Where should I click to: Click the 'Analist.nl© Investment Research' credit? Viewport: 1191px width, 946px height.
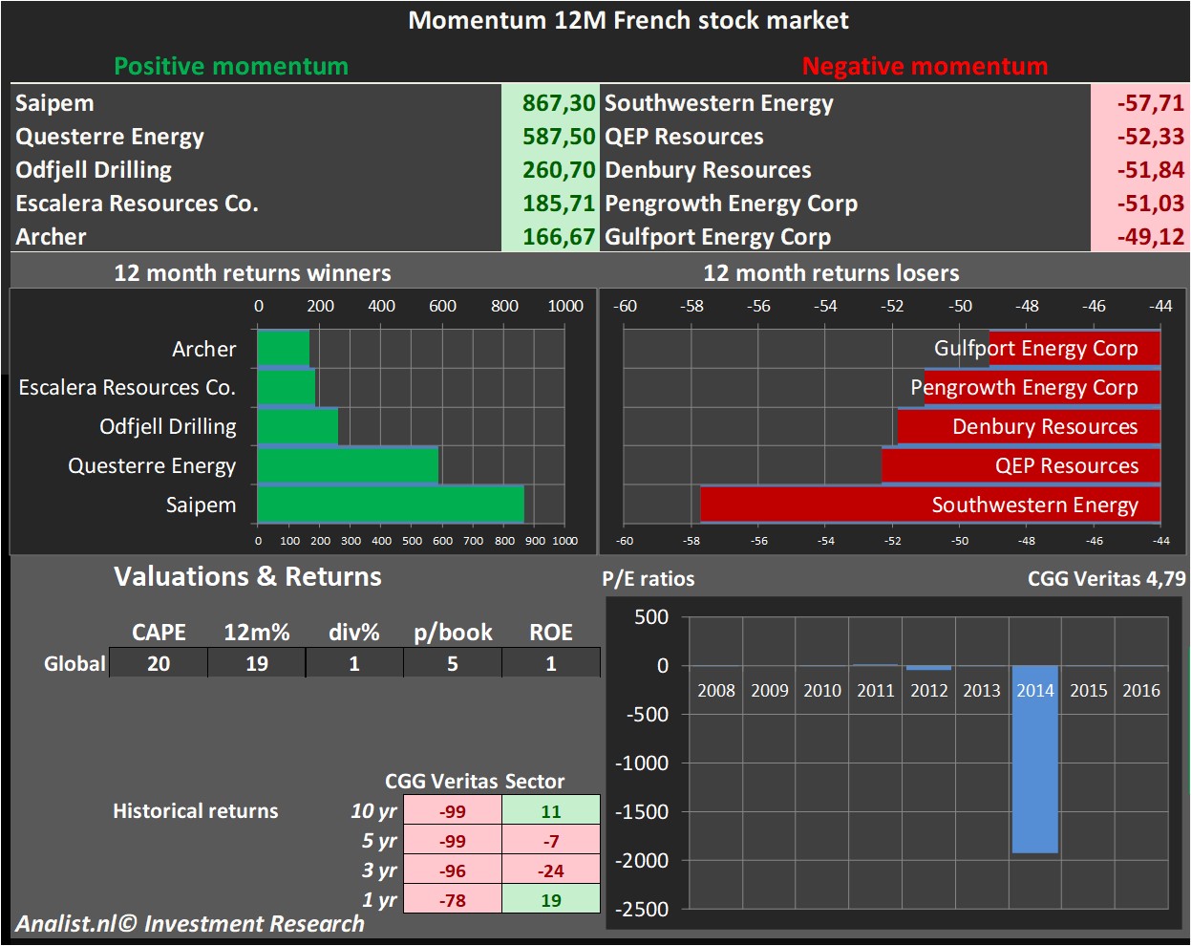(190, 924)
